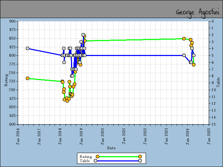Click the Jan 2024 axis label
Viewport: 223px width, 167px height.
tap(187, 136)
